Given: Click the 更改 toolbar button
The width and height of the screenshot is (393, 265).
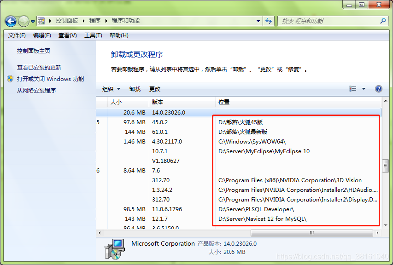Looking at the screenshot, I should pyautogui.click(x=155, y=89).
